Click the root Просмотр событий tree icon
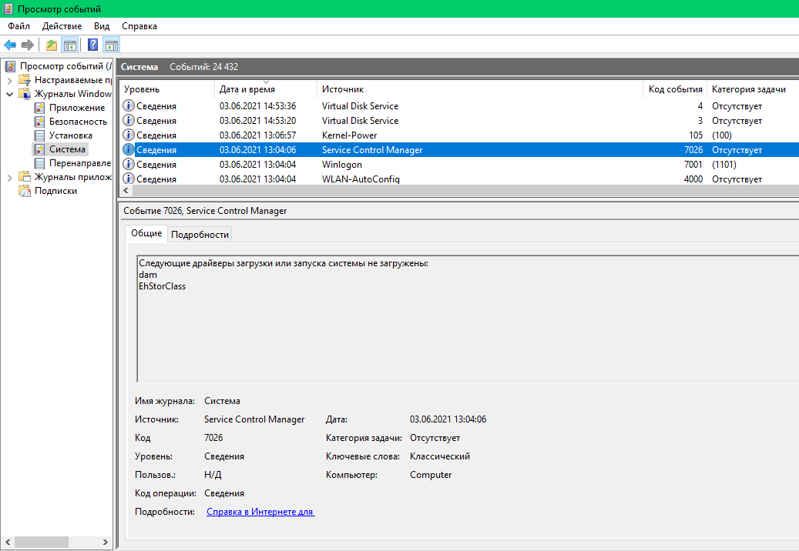Image resolution: width=799 pixels, height=551 pixels. pyautogui.click(x=10, y=66)
